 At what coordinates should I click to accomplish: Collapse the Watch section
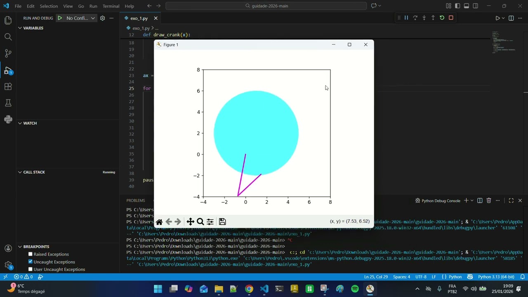[20, 123]
